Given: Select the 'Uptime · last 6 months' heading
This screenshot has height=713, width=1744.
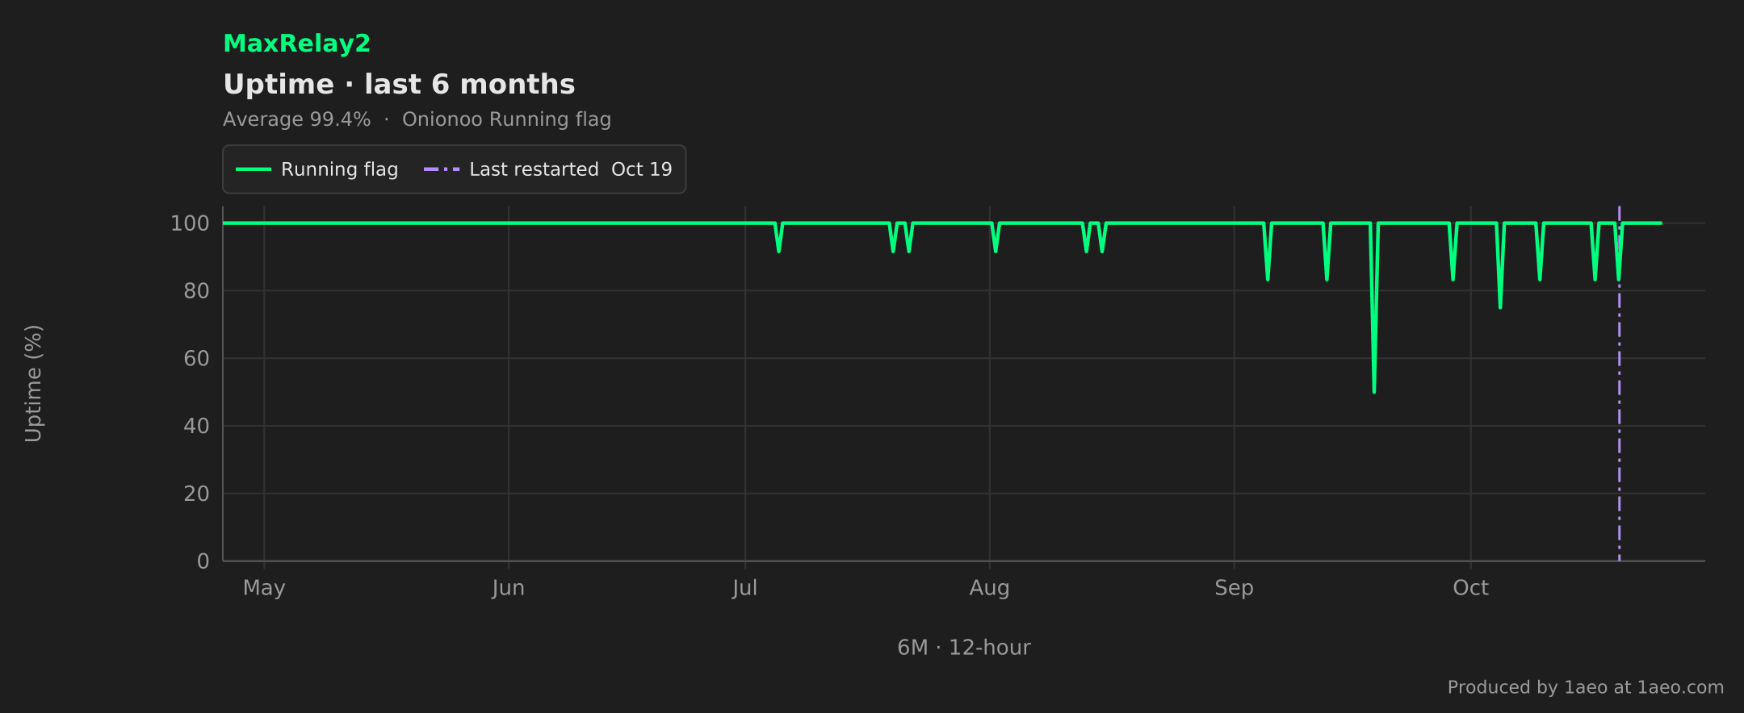Looking at the screenshot, I should pos(399,84).
